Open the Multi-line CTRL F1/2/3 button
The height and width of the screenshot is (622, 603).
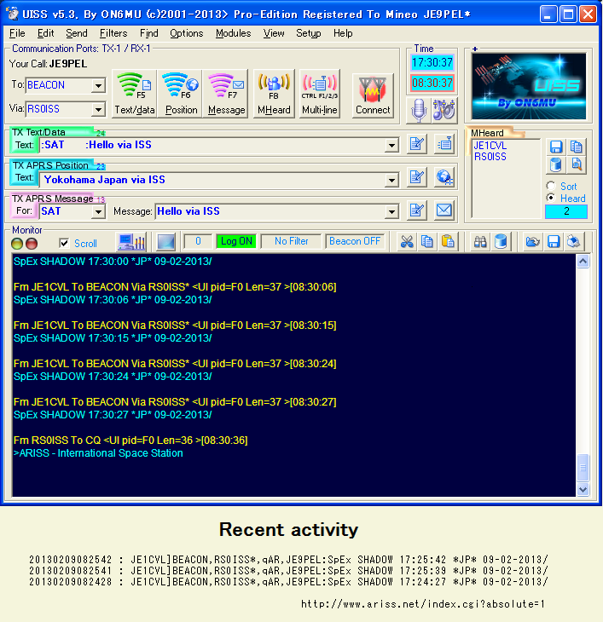click(320, 94)
